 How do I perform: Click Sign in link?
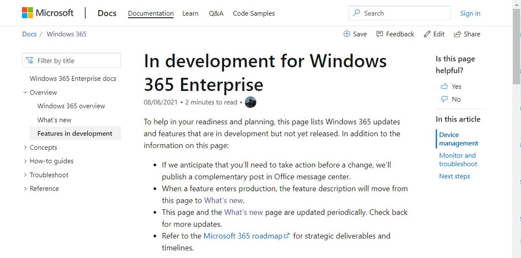(x=470, y=13)
